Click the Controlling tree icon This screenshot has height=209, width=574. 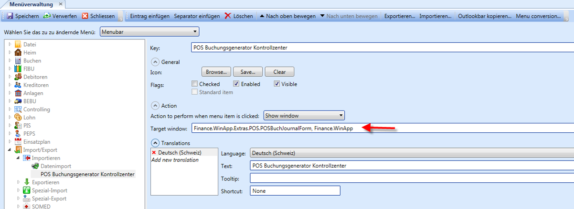coord(18,109)
